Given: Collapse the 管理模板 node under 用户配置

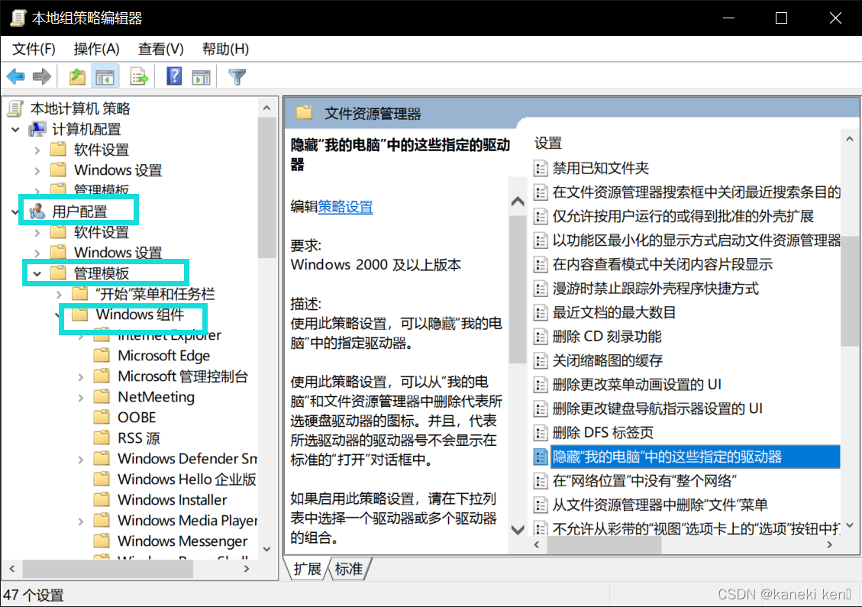Looking at the screenshot, I should point(37,273).
